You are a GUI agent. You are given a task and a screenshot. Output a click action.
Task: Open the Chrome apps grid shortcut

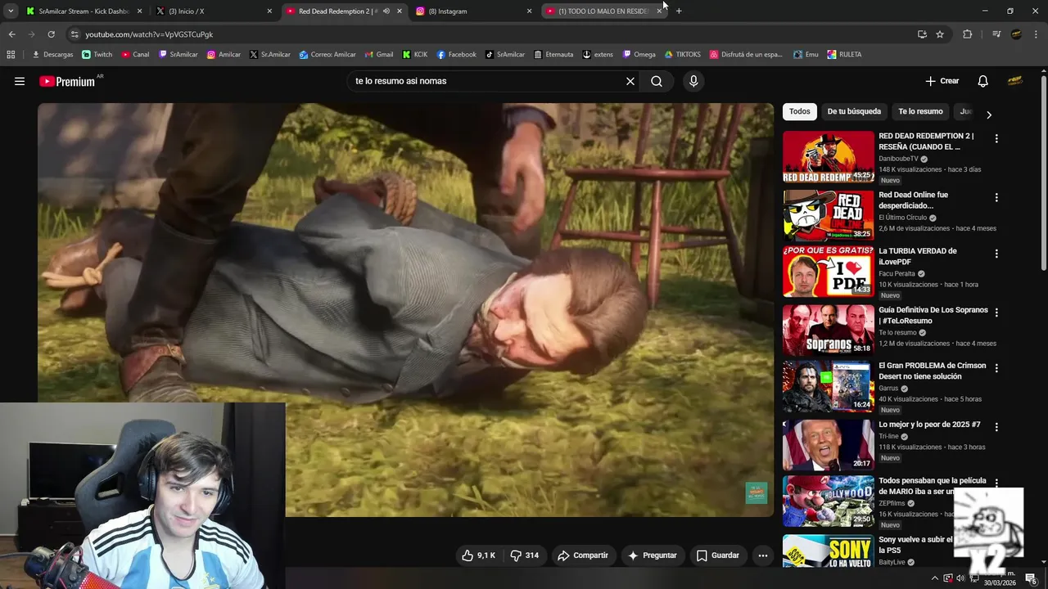(11, 55)
